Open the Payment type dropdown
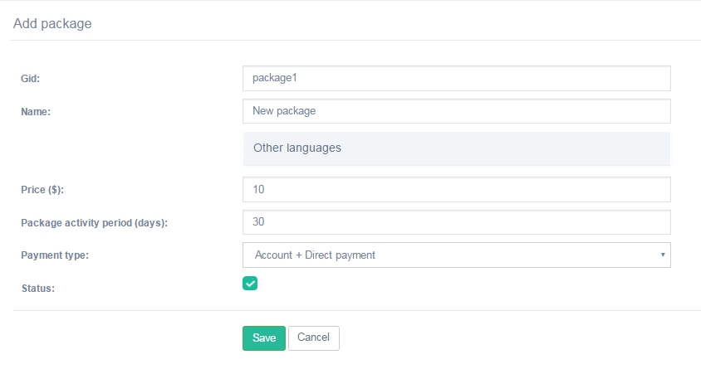 pyautogui.click(x=456, y=255)
